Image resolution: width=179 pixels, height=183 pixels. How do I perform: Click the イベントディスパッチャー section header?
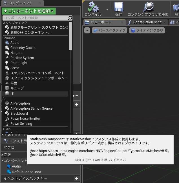[41, 178]
